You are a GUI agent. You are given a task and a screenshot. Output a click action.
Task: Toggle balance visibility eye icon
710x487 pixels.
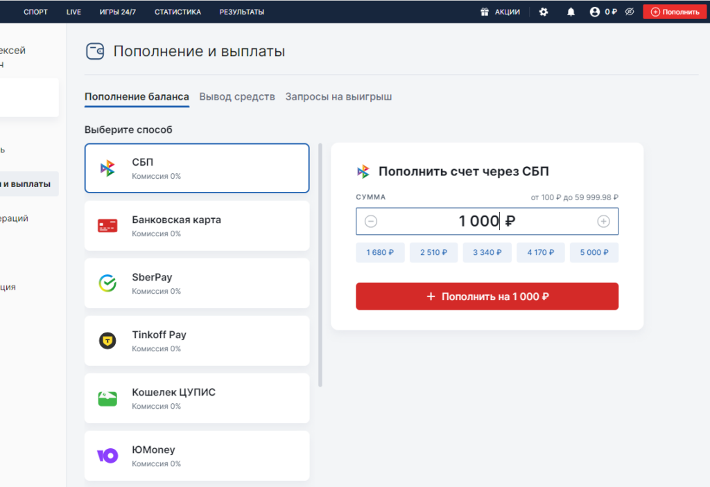click(x=630, y=12)
